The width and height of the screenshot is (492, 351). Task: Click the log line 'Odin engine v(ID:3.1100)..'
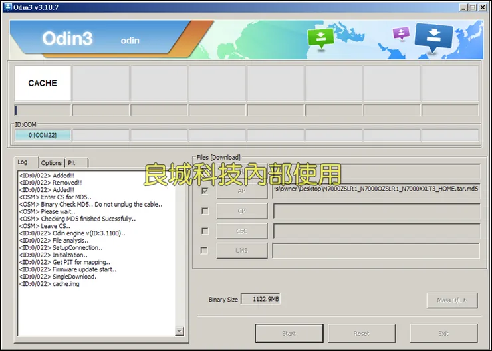point(72,233)
